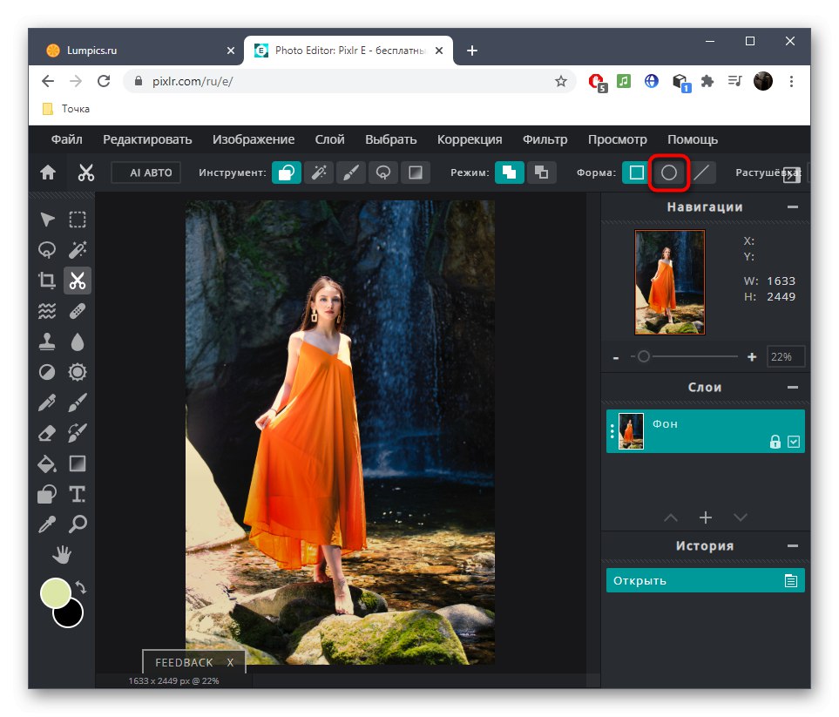This screenshot has width=839, height=717.
Task: Select the Crop tool in left toolbar
Action: [x=47, y=281]
